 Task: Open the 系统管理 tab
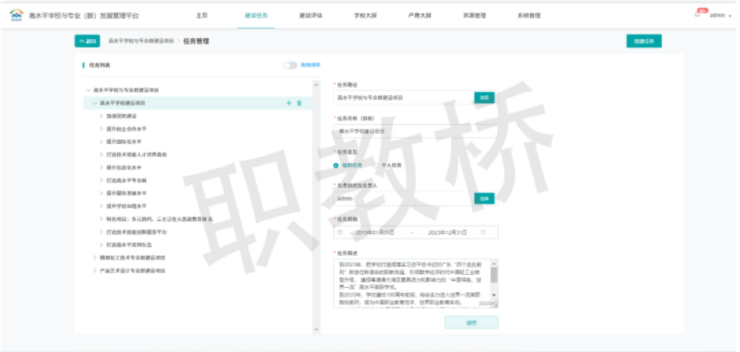click(x=529, y=16)
